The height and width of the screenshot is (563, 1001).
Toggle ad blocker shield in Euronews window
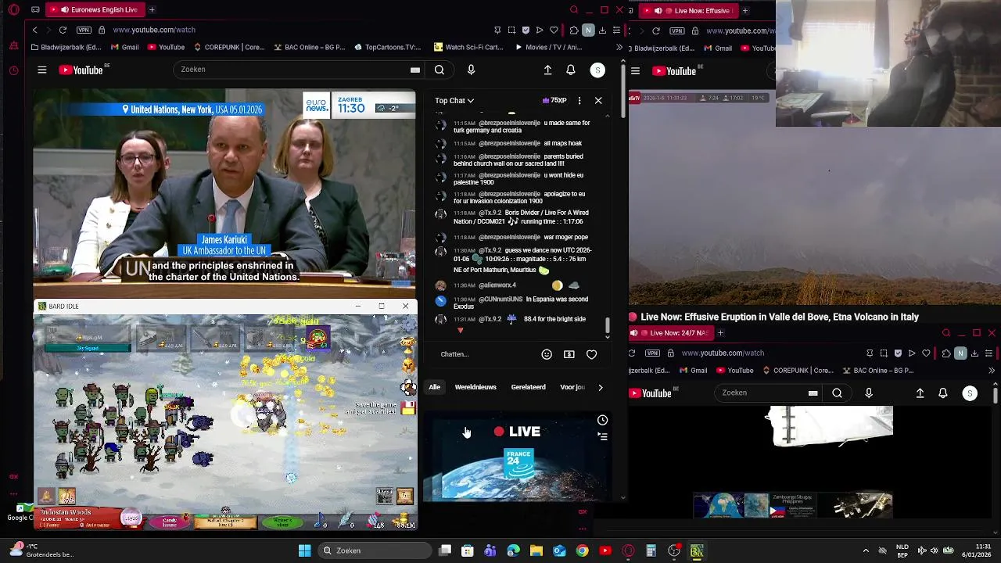(x=526, y=30)
